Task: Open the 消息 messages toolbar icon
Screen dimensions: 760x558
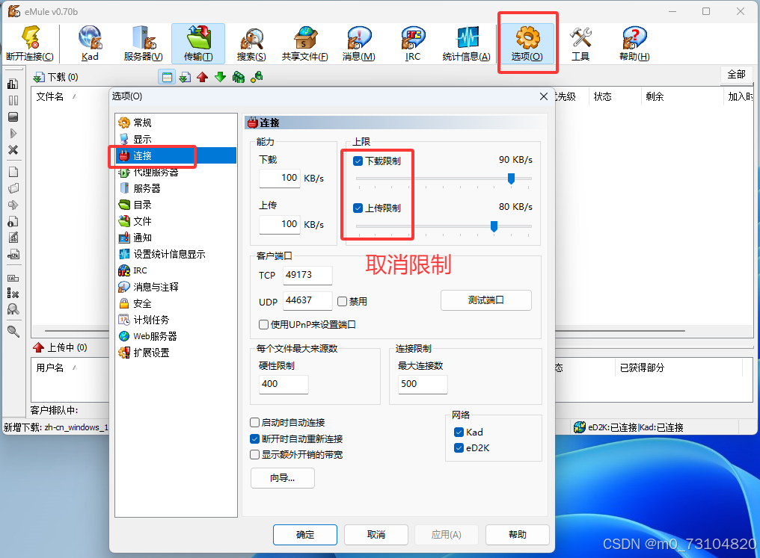Action: pyautogui.click(x=358, y=43)
